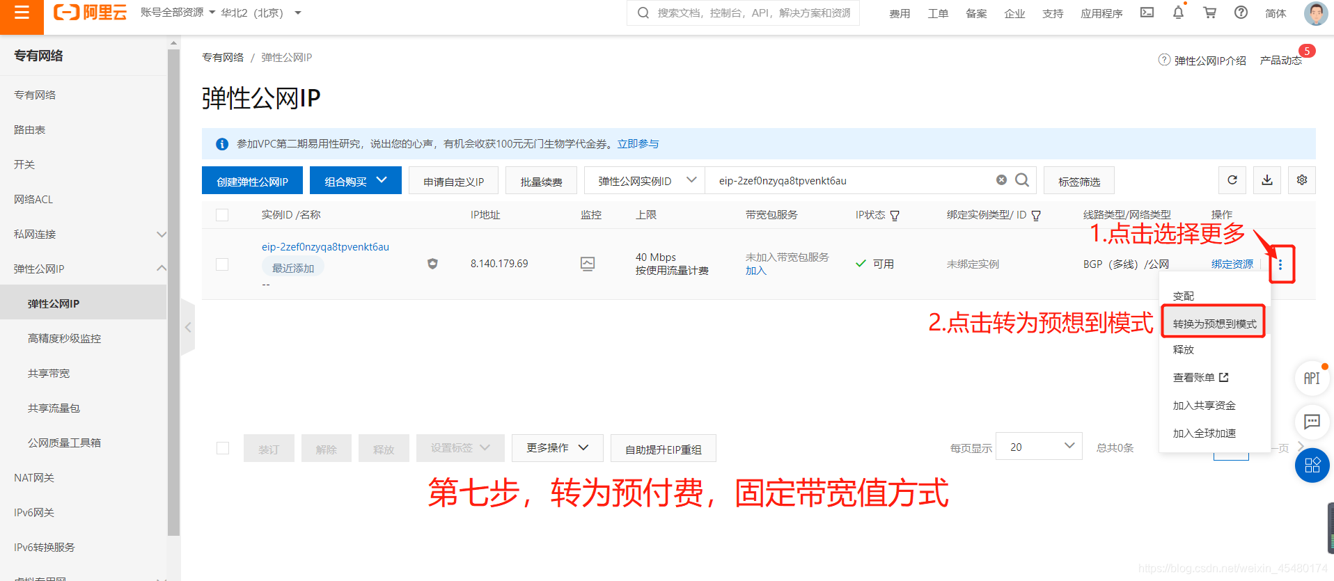Select all rows with header checkbox
Screen dimensions: 1334x581
point(222,215)
